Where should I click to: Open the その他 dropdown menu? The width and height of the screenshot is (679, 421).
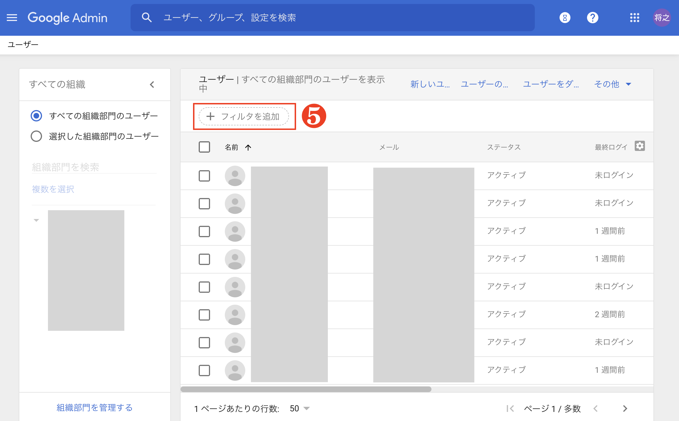[x=613, y=84]
